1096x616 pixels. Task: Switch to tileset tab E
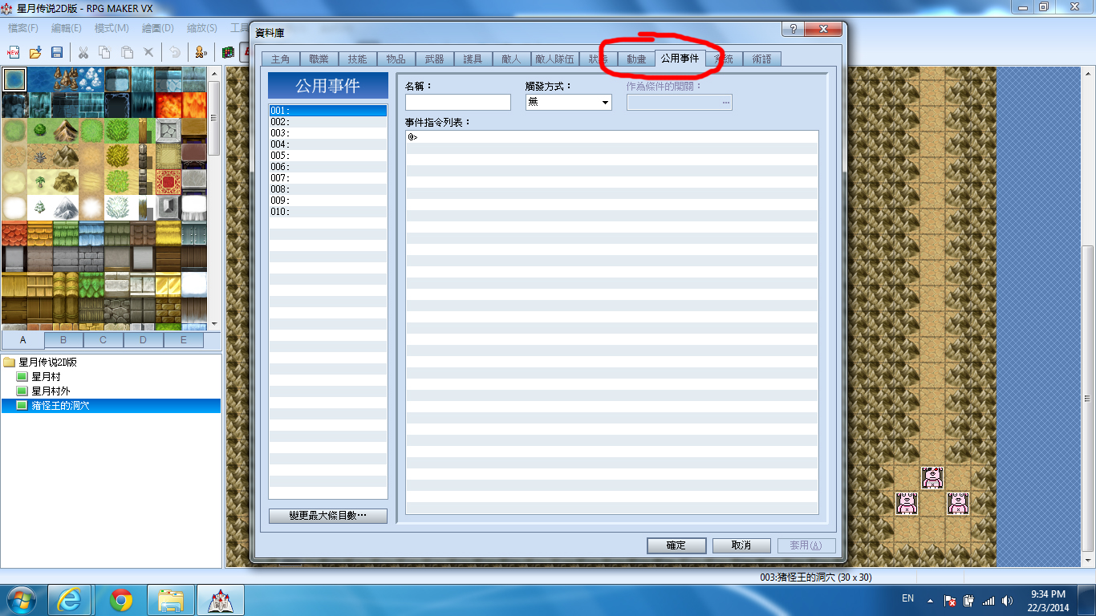(184, 339)
